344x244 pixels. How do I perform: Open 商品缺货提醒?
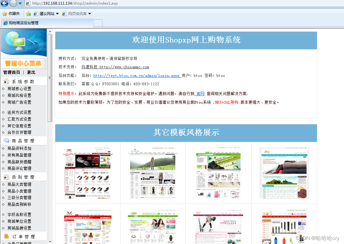19,162
